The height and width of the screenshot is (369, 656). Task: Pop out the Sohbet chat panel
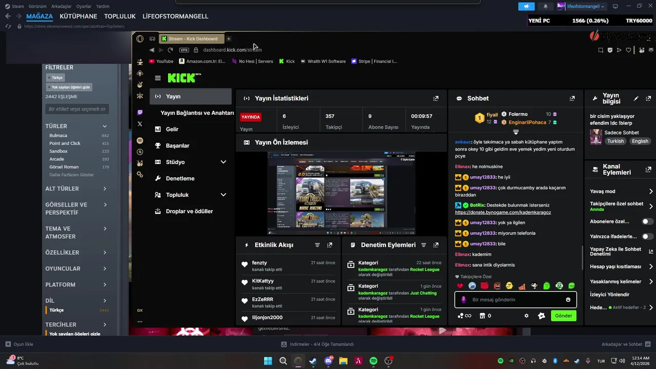(572, 98)
